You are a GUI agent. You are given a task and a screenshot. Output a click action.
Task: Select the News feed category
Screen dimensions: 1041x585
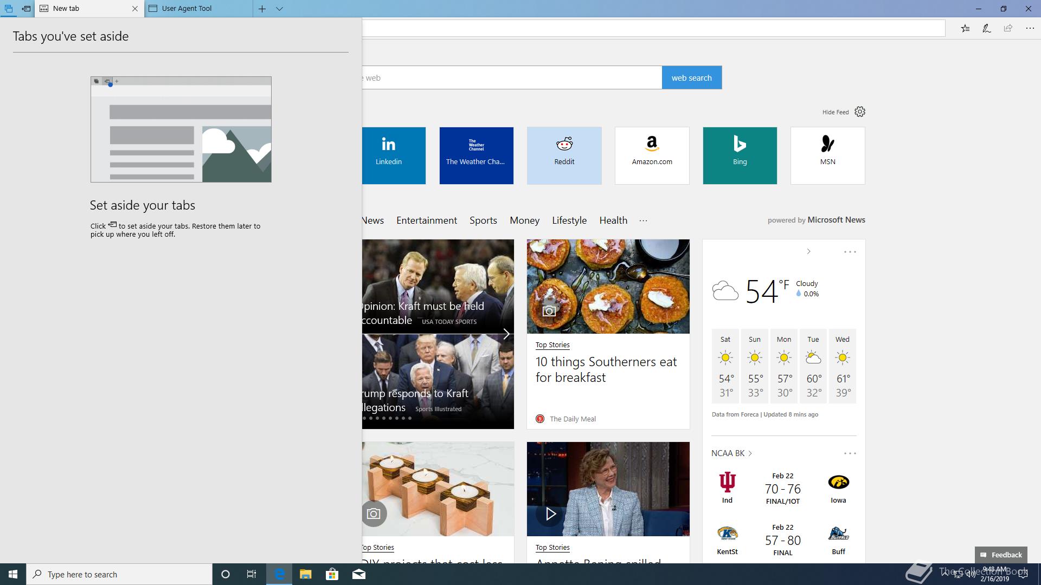pyautogui.click(x=373, y=220)
